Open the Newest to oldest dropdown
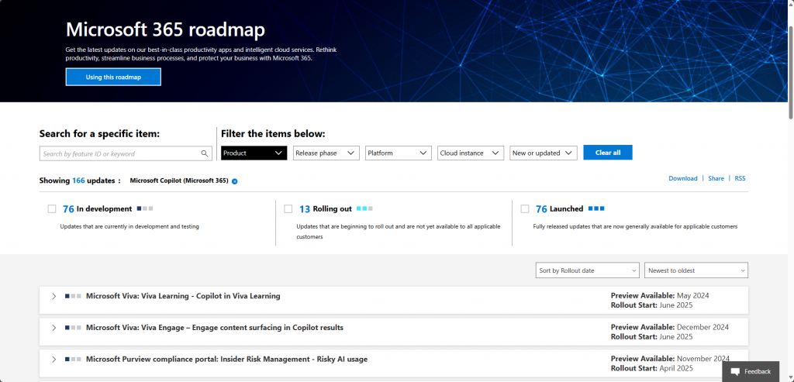 tap(696, 270)
